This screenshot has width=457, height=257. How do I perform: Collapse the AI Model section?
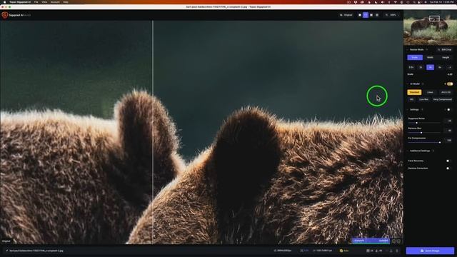(x=408, y=84)
